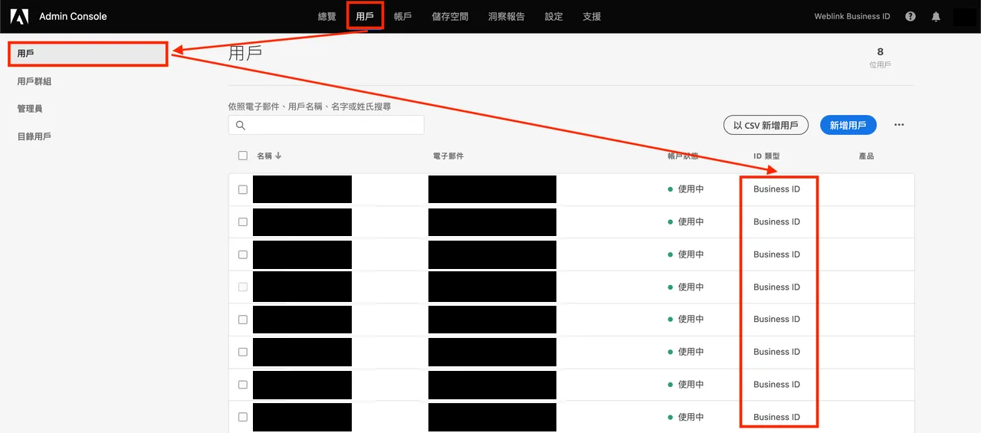Tick the checkbox of the fifth user row
This screenshot has height=433, width=981.
point(243,319)
